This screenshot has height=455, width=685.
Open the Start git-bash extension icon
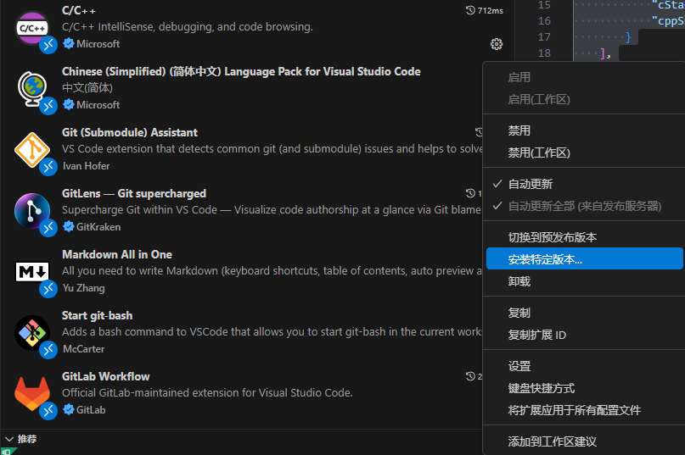pos(32,333)
